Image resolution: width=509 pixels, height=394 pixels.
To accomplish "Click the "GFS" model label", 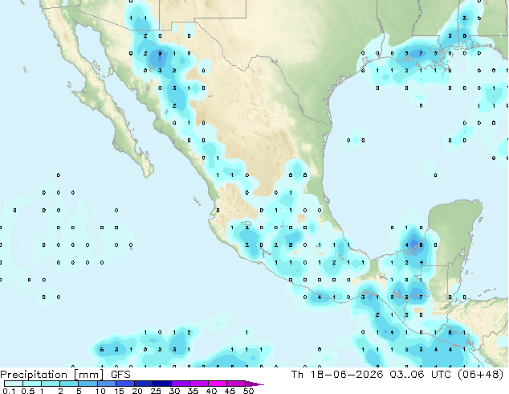I will 120,375.
